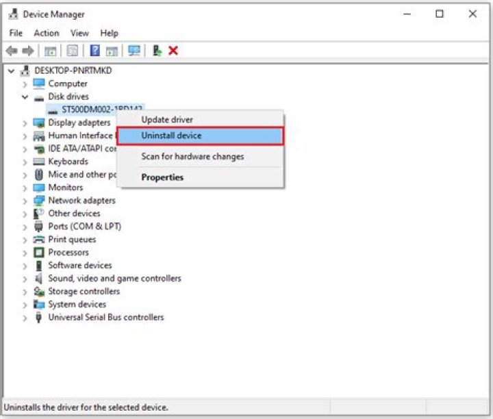Select the ST500DM002 disk drive entry
This screenshot has height=419, width=493.
[96, 109]
